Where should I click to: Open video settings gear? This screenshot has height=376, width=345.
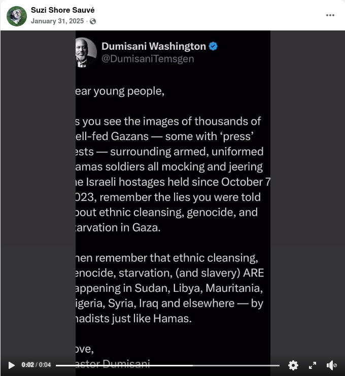click(x=293, y=365)
